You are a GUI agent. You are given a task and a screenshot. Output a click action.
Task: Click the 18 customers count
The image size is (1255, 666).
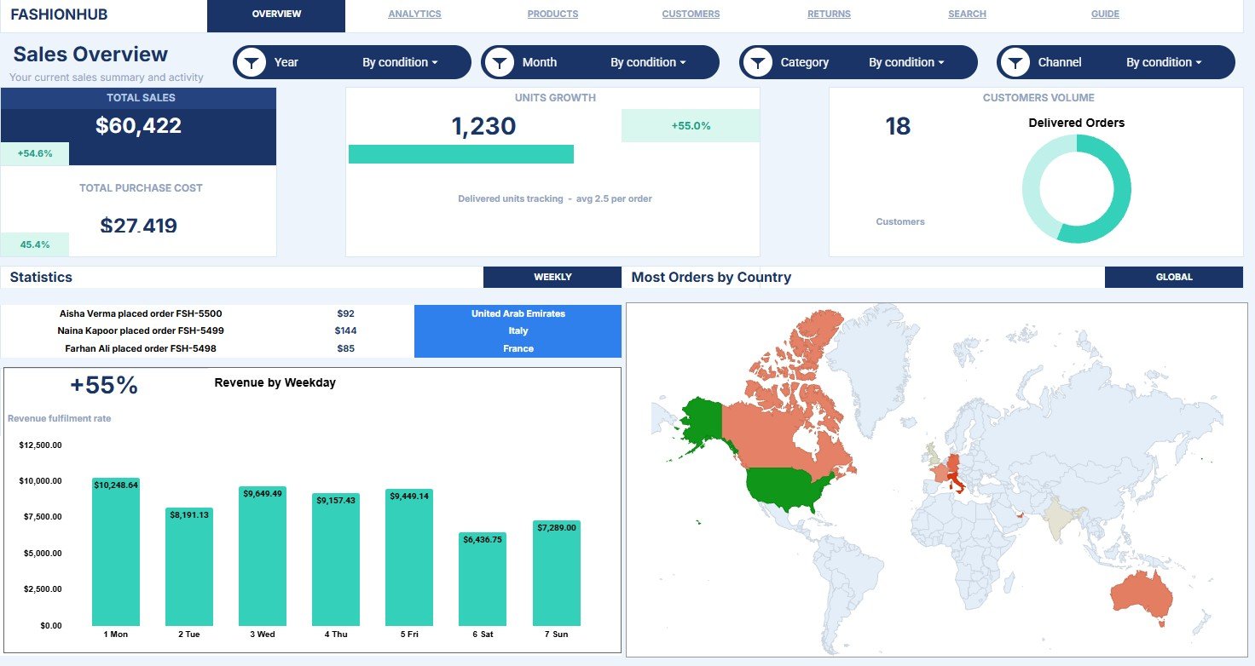pyautogui.click(x=898, y=127)
